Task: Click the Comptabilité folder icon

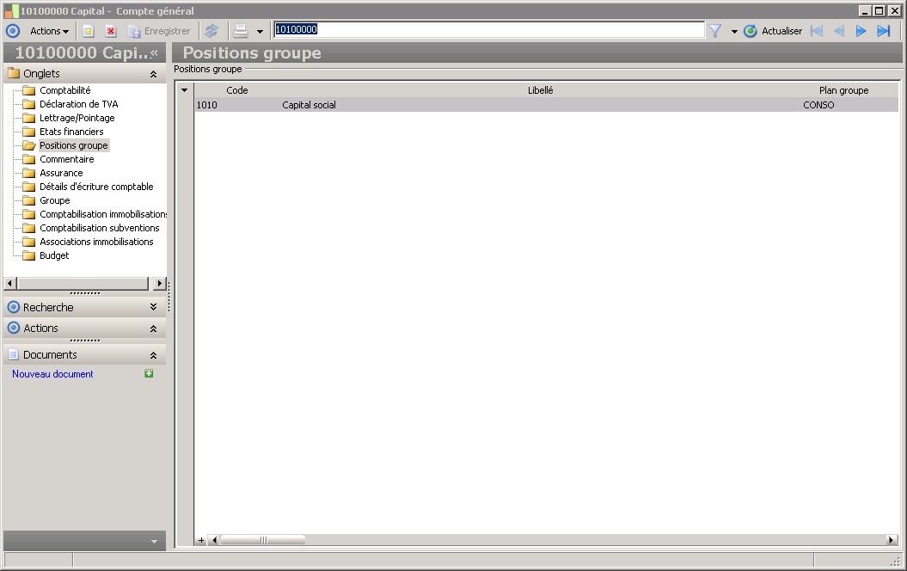Action: [29, 90]
